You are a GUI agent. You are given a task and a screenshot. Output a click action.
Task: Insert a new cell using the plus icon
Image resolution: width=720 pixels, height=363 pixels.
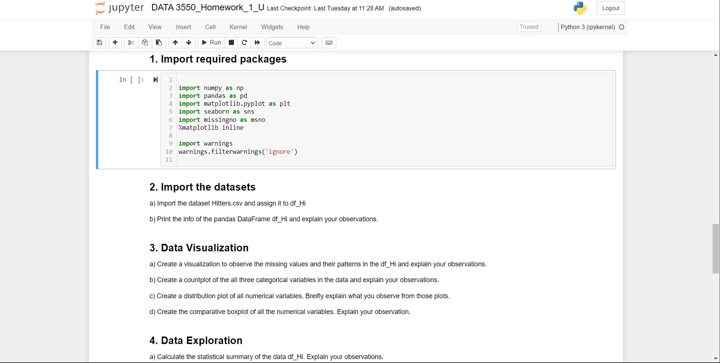[x=115, y=43]
